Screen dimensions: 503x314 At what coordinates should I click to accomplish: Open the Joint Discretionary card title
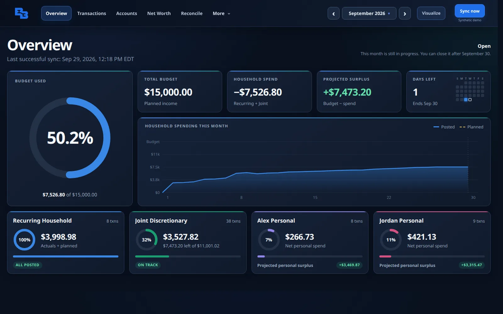161,221
